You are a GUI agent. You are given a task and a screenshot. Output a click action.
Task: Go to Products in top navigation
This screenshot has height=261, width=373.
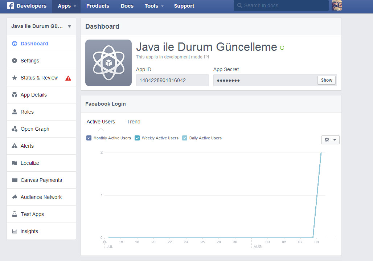pos(98,6)
